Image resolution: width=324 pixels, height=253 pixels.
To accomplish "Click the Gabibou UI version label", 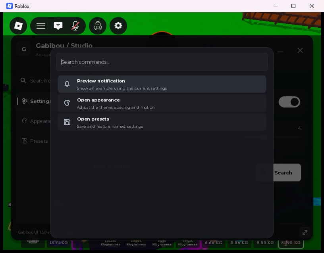I will tap(34, 232).
